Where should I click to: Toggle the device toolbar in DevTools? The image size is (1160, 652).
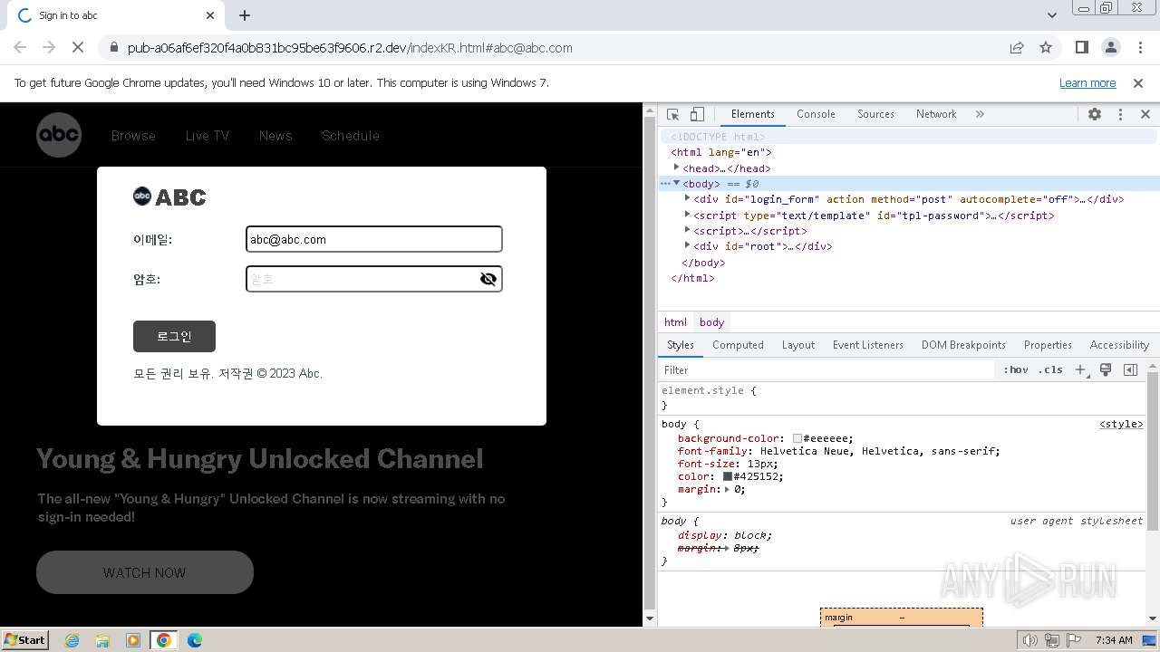(697, 114)
